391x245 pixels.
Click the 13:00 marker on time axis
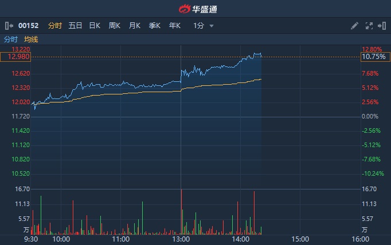pos(181,239)
